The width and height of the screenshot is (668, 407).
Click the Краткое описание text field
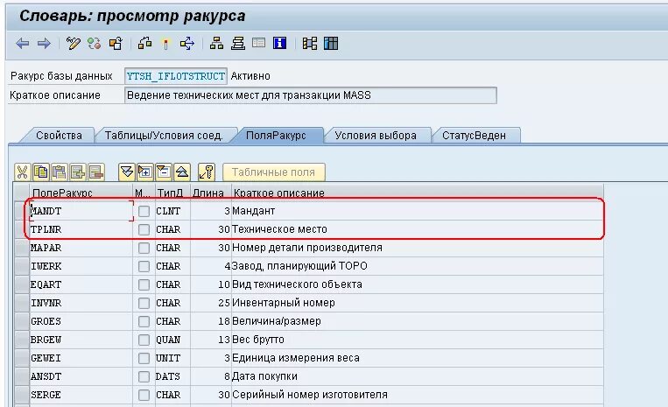pos(311,95)
